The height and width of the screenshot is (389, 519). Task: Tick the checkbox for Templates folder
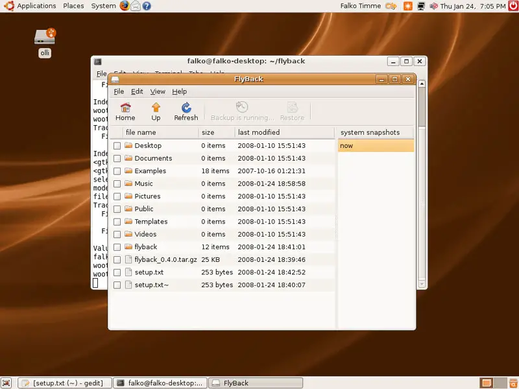tap(117, 222)
